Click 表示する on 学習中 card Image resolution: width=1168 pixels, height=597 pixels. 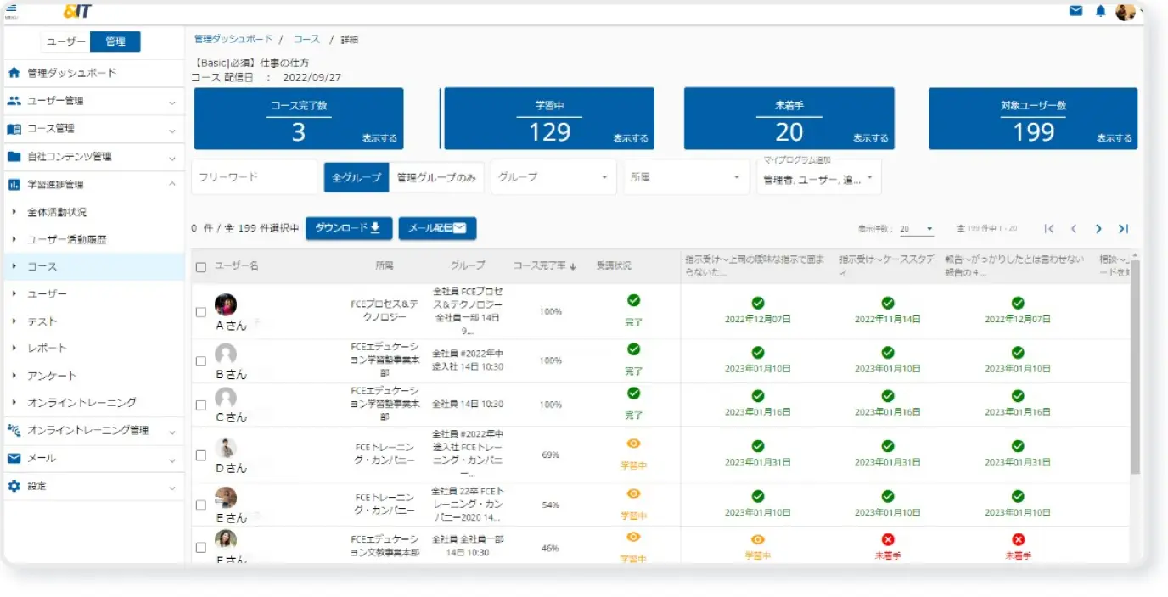[x=630, y=138]
